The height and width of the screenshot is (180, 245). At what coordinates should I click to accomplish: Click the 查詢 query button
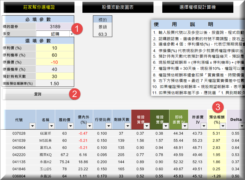click(38, 94)
